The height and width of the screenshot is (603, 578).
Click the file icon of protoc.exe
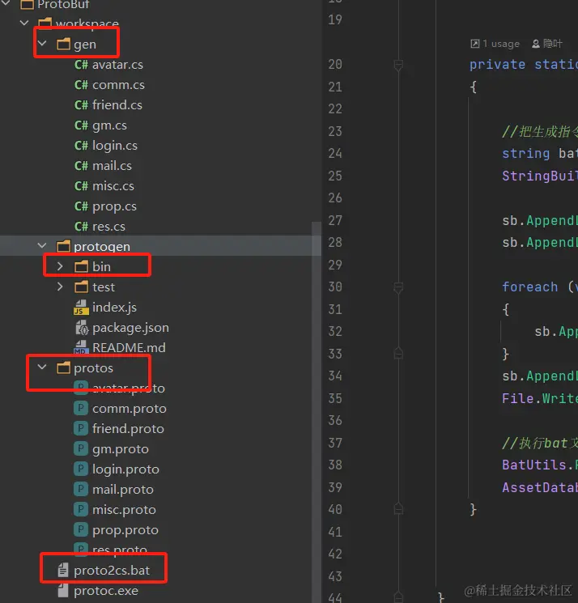pyautogui.click(x=63, y=590)
